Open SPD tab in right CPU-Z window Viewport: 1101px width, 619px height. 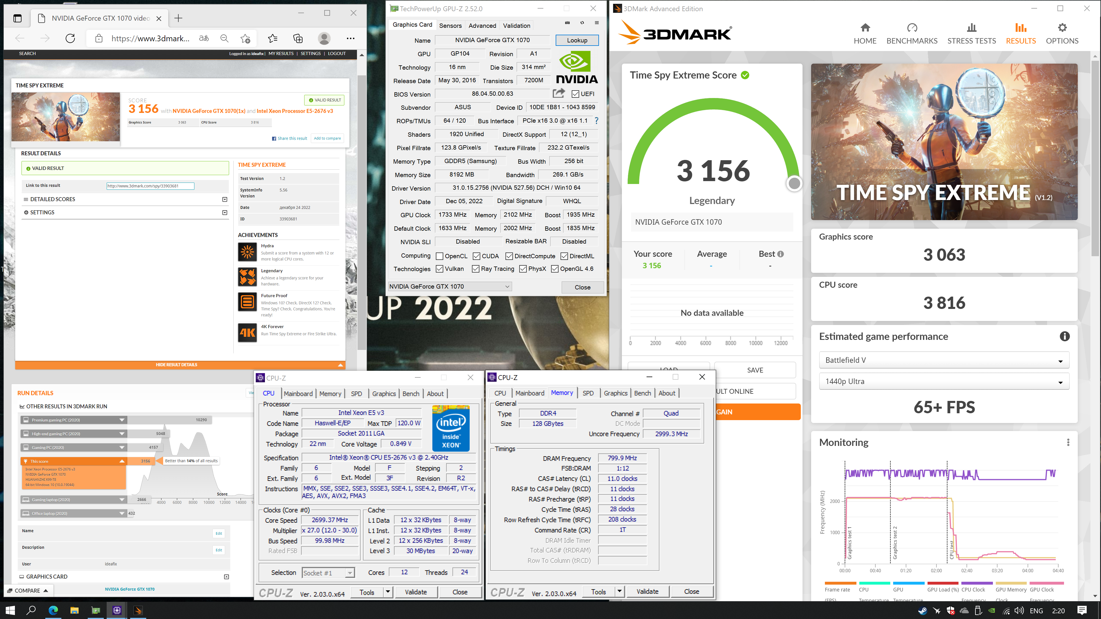[588, 393]
